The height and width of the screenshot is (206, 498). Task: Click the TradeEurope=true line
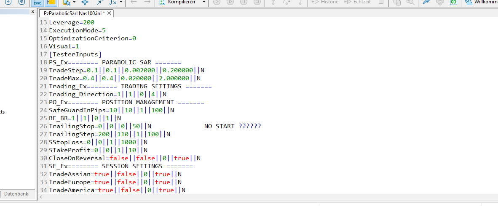point(115,182)
